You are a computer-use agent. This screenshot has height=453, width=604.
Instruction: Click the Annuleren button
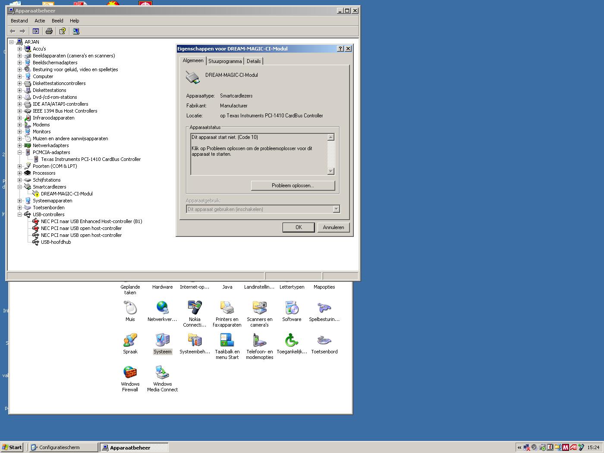coord(333,227)
